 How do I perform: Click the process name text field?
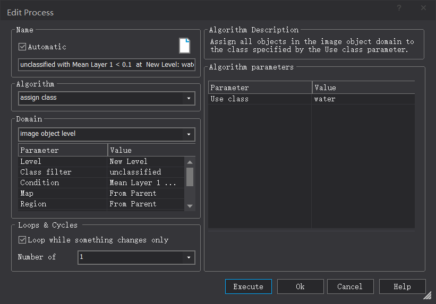(x=106, y=65)
